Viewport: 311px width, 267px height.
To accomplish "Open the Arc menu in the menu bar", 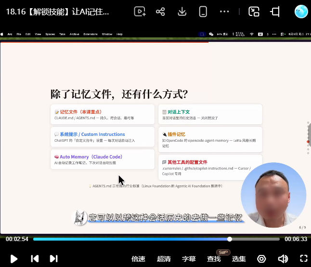I will coord(10,34).
